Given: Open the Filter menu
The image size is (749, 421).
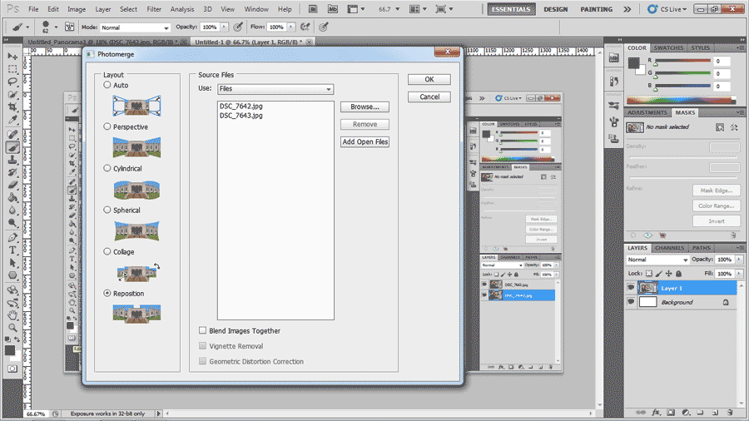Looking at the screenshot, I should [x=154, y=9].
